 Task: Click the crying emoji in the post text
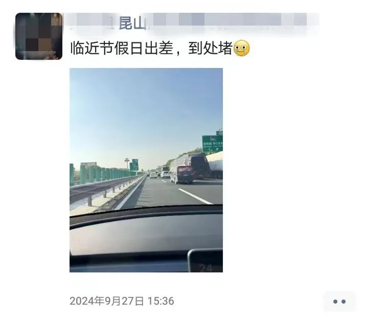[241, 49]
